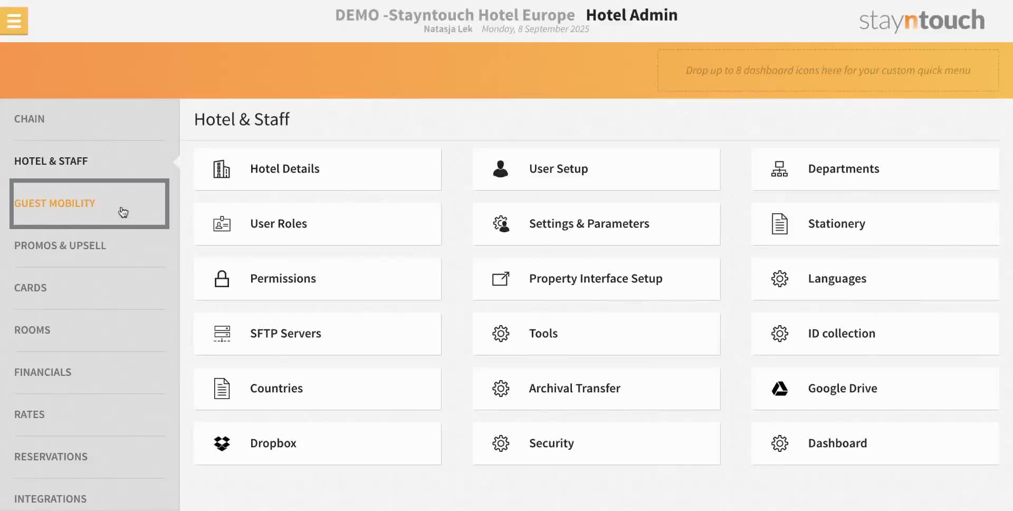Open Settings & Parameters via its gear icon
1013x511 pixels.
point(500,224)
